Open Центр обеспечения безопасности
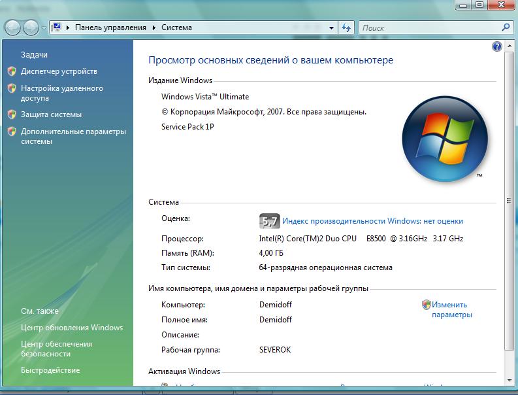Viewport: 518px width, 395px height. click(x=56, y=349)
